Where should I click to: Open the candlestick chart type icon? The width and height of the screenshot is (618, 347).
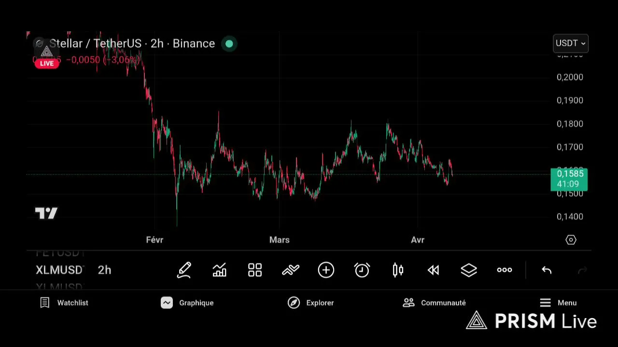click(398, 270)
